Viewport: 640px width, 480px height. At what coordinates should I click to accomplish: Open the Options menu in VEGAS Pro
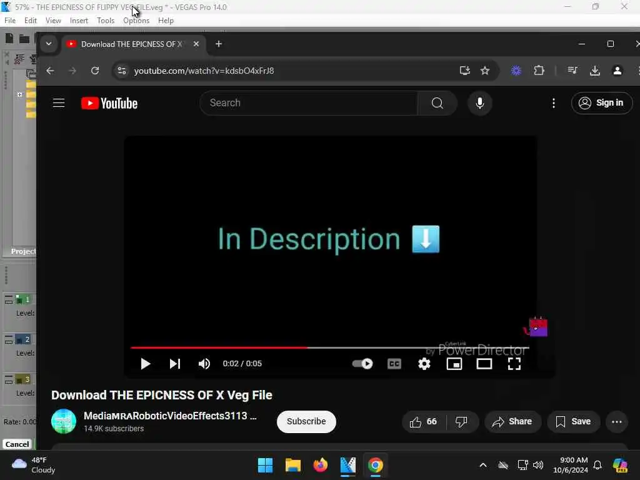coord(136,21)
